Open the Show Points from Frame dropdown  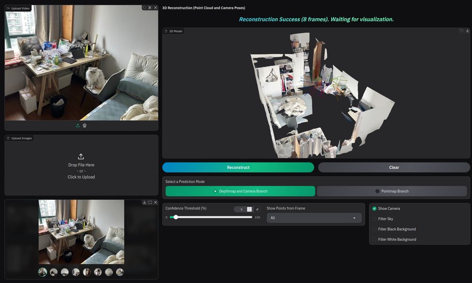tap(314, 218)
